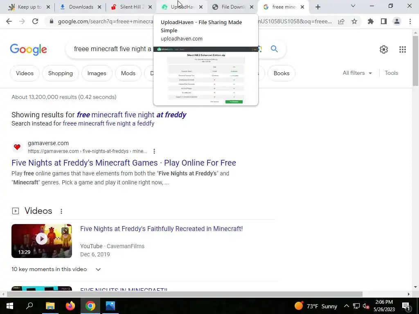The image size is (419, 314).
Task: Bookmark this page with the star icon
Action: tap(354, 21)
